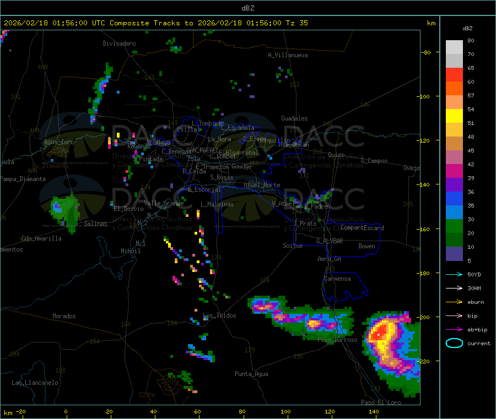Click the 'Guadales' map label
The image size is (496, 419).
[x=294, y=118]
